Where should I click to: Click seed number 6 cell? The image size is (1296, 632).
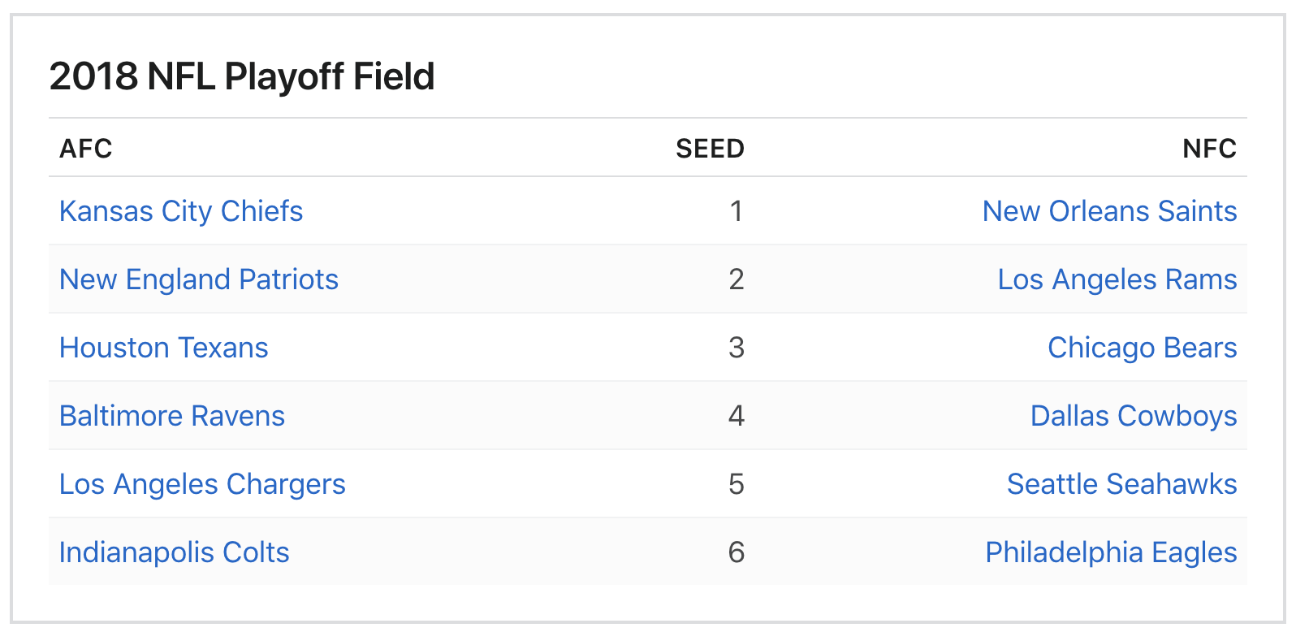coord(736,552)
